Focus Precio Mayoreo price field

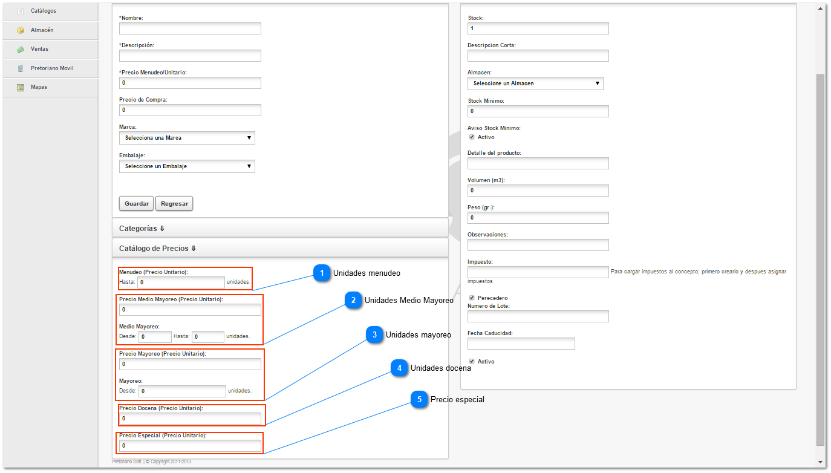click(x=190, y=364)
